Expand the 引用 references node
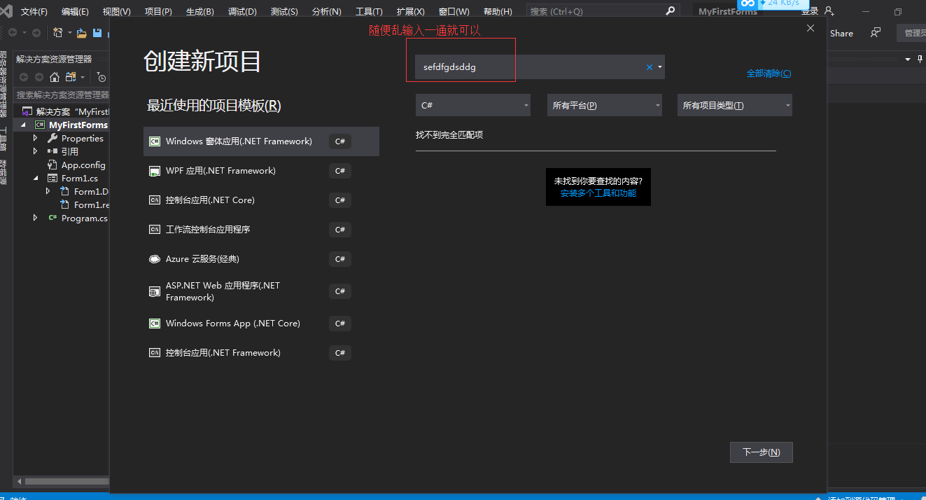Screen dimensions: 926x500 [36, 151]
